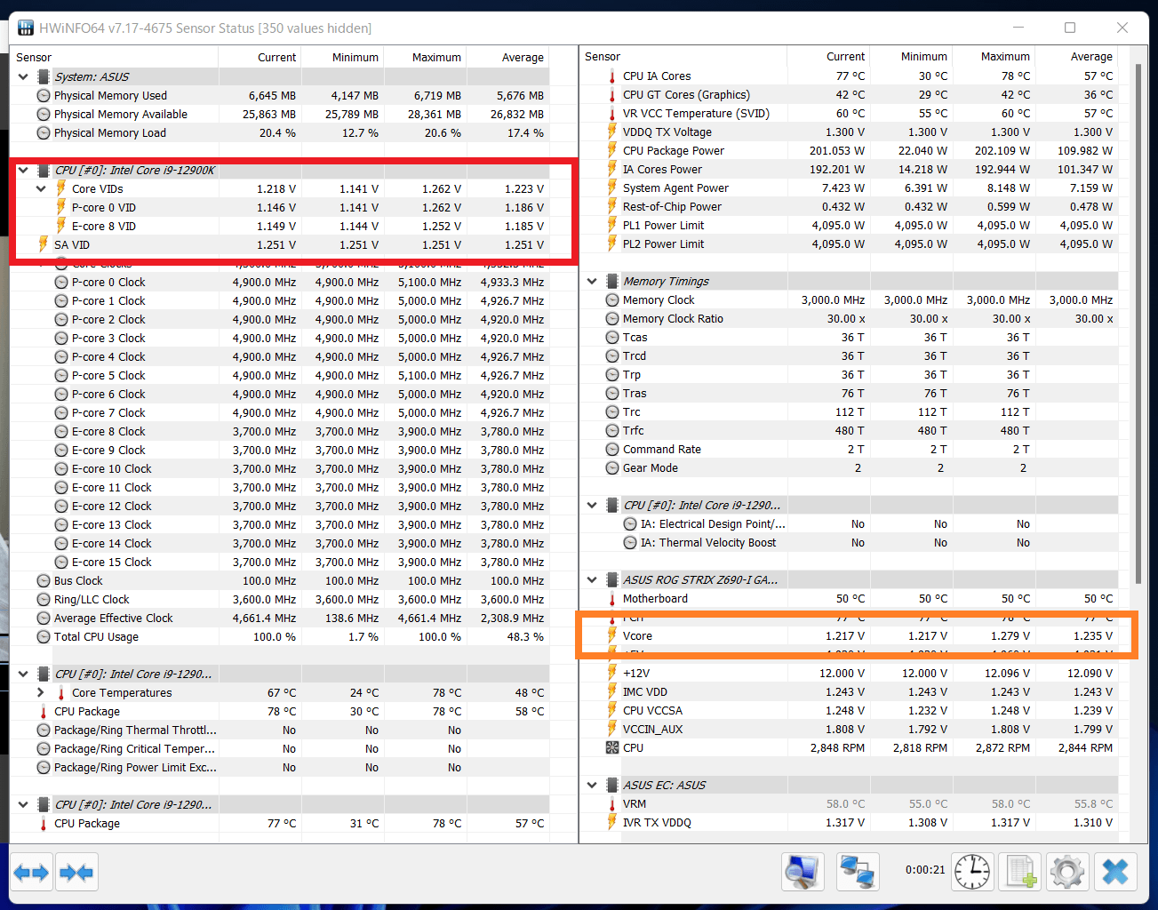The width and height of the screenshot is (1158, 910).
Task: Collapse the System: ASUS group
Action: click(23, 76)
